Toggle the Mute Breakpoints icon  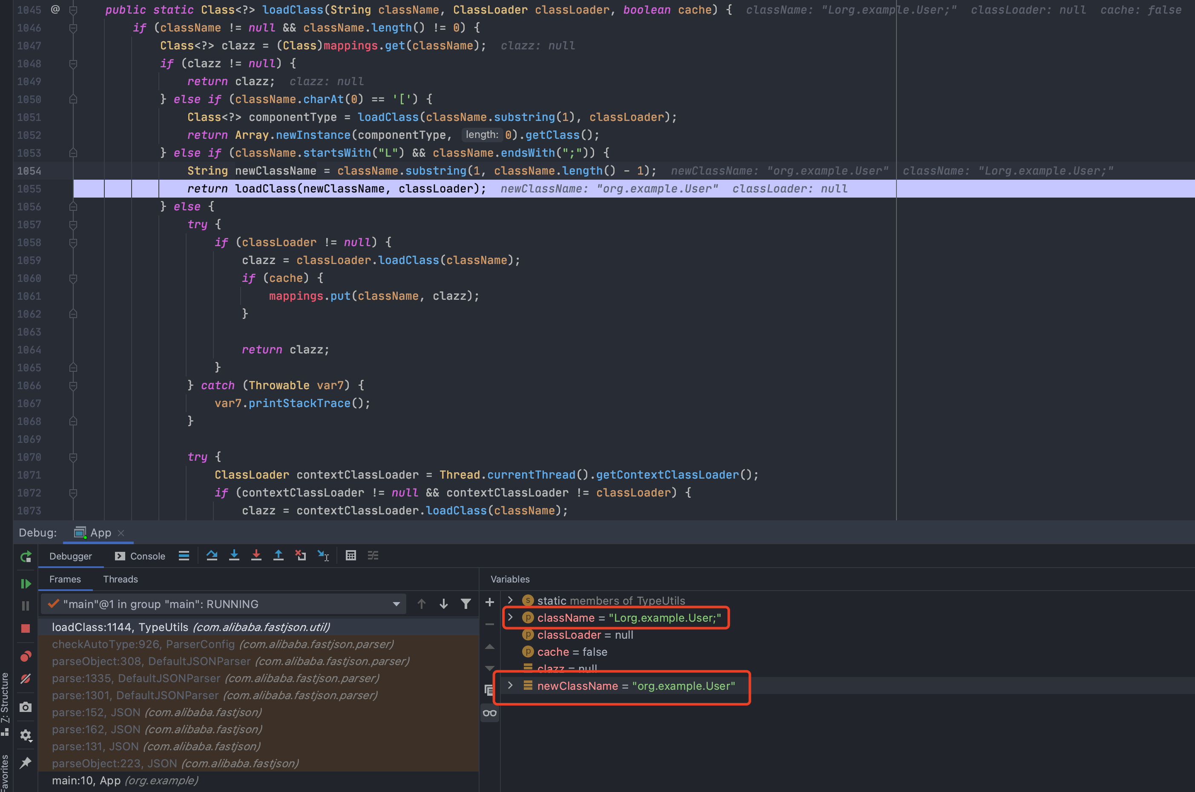pos(25,679)
